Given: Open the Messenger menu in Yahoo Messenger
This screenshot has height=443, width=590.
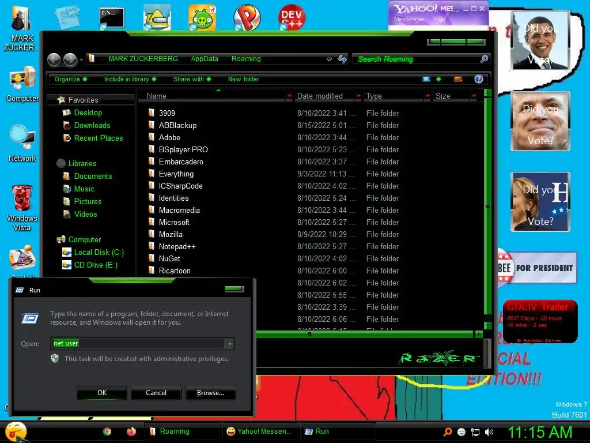Looking at the screenshot, I should point(409,19).
